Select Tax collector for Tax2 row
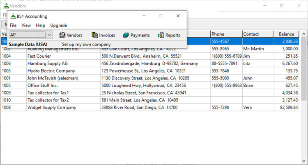 150,100
